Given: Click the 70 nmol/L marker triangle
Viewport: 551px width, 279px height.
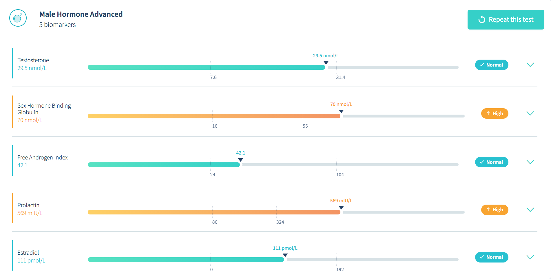Looking at the screenshot, I should click(341, 111).
